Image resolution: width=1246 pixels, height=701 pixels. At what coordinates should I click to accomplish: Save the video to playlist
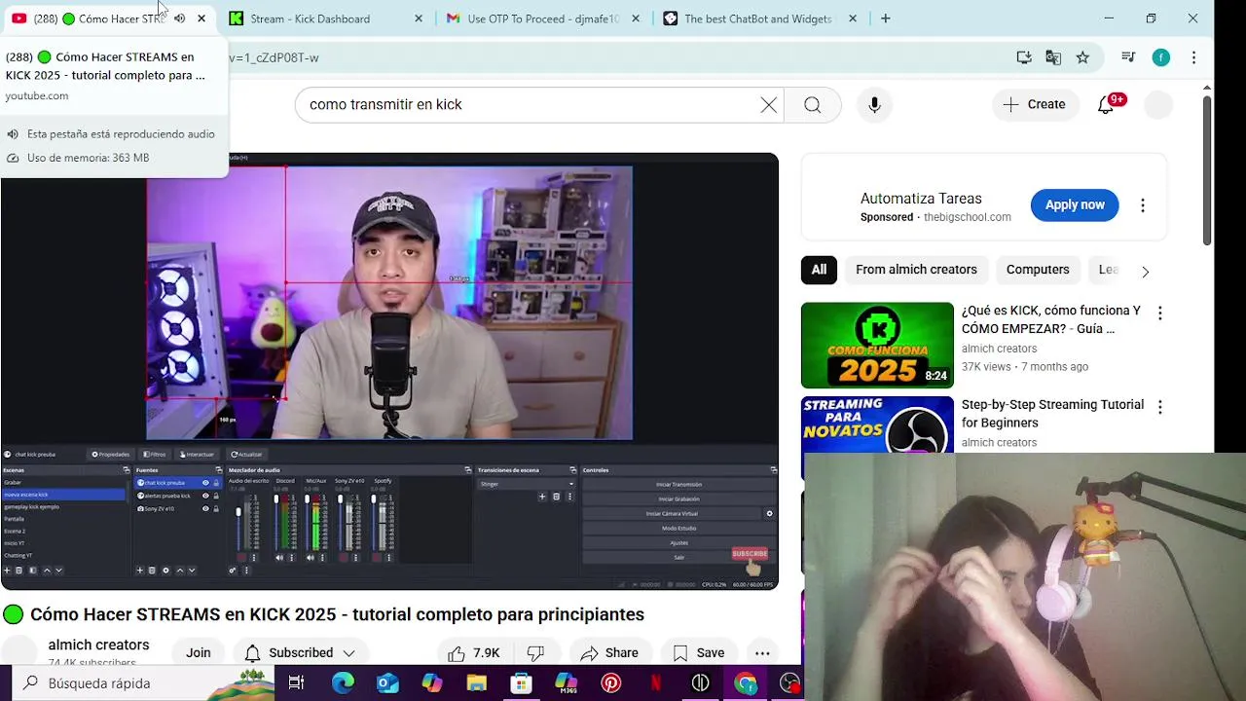[x=698, y=653]
